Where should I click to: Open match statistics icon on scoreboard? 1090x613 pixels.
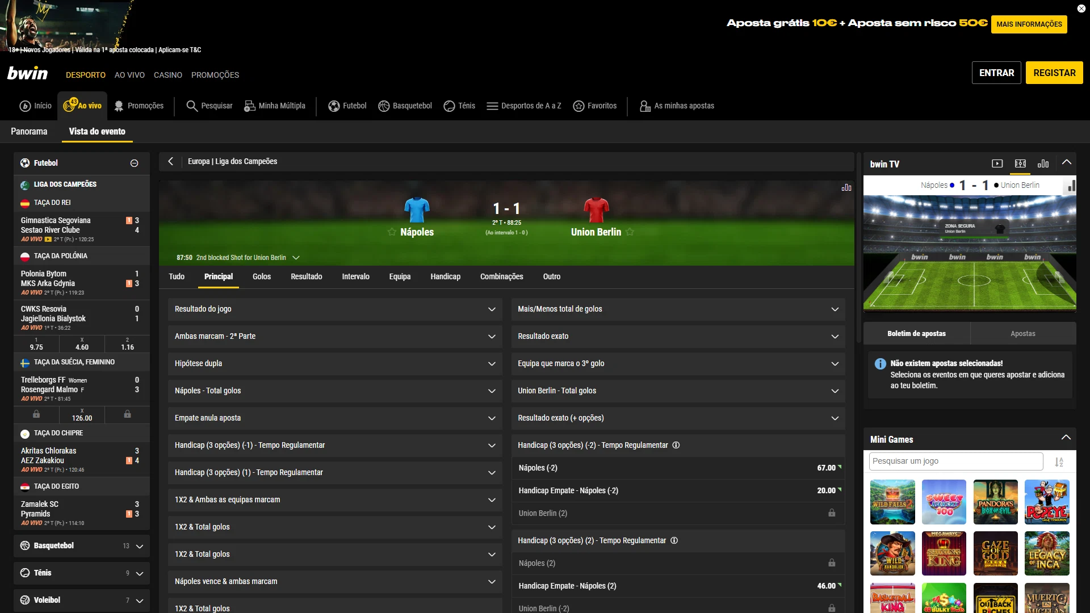pyautogui.click(x=846, y=187)
